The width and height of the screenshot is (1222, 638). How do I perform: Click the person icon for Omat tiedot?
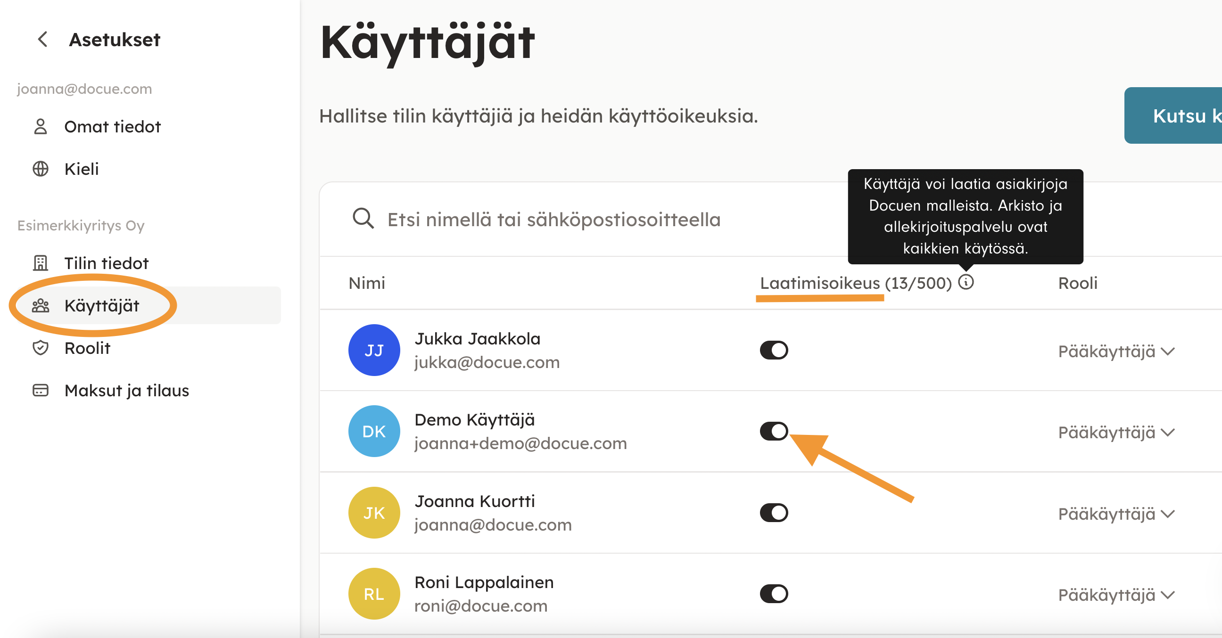tap(41, 127)
